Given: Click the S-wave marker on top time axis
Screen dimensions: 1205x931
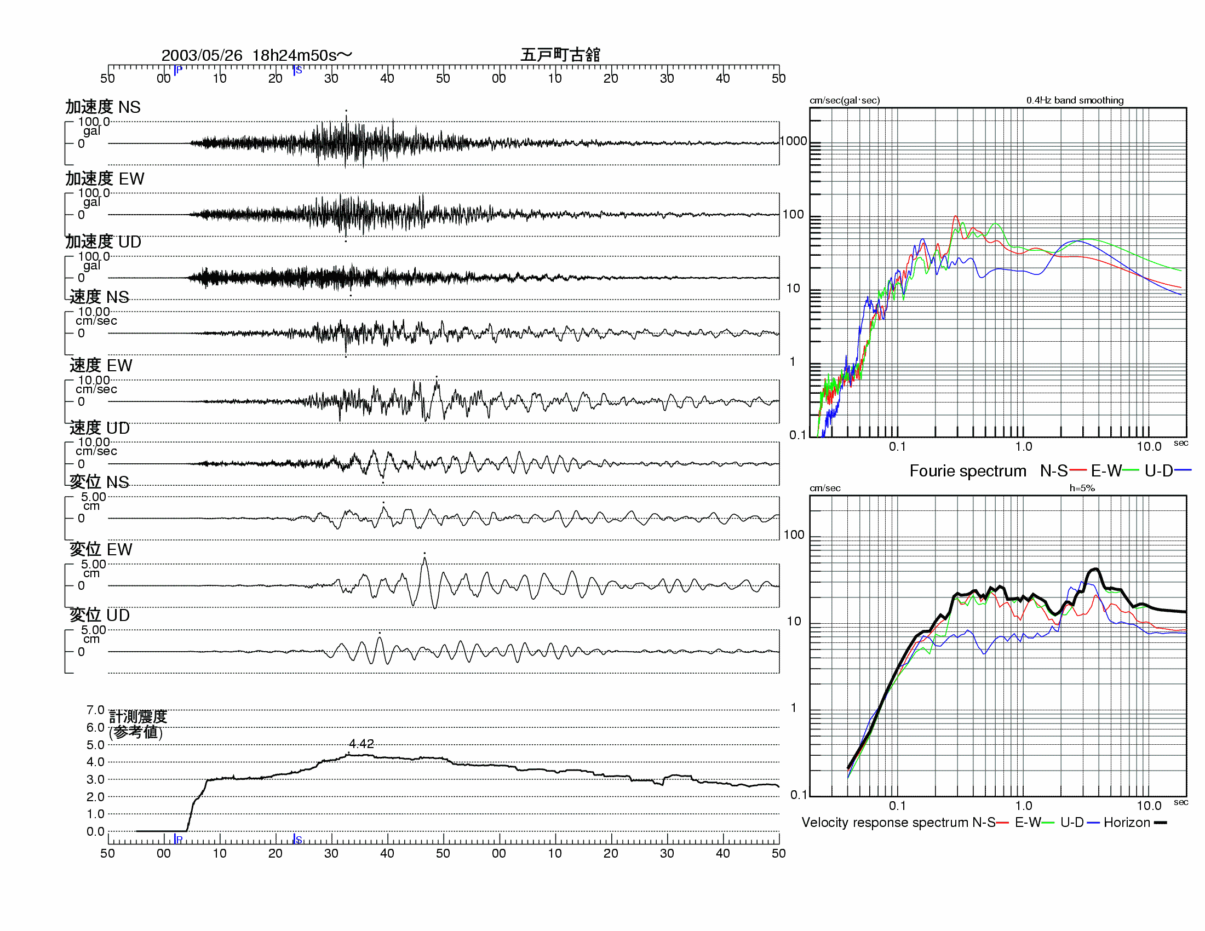Looking at the screenshot, I should [297, 70].
